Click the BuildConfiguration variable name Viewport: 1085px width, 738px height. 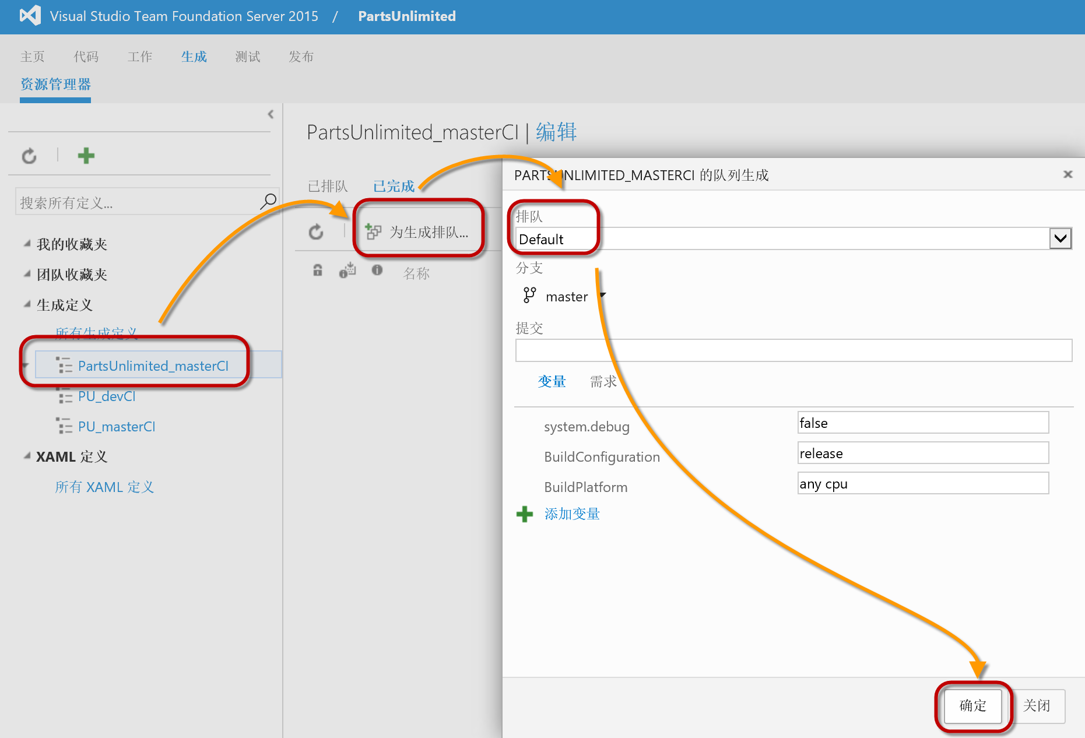pos(602,457)
